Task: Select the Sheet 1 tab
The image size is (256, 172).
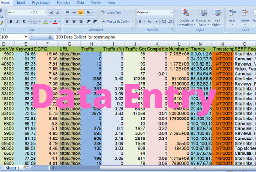Action: pyautogui.click(x=13, y=168)
